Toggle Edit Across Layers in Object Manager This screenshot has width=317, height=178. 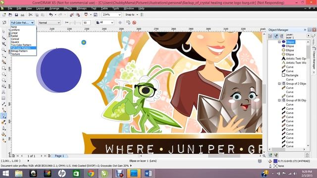coord(276,36)
